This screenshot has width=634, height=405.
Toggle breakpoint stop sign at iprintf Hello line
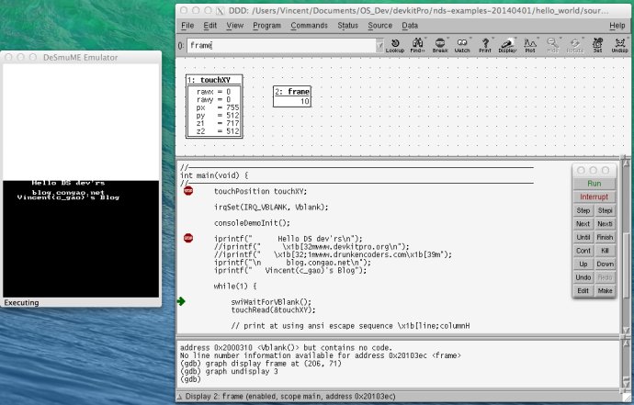point(188,238)
